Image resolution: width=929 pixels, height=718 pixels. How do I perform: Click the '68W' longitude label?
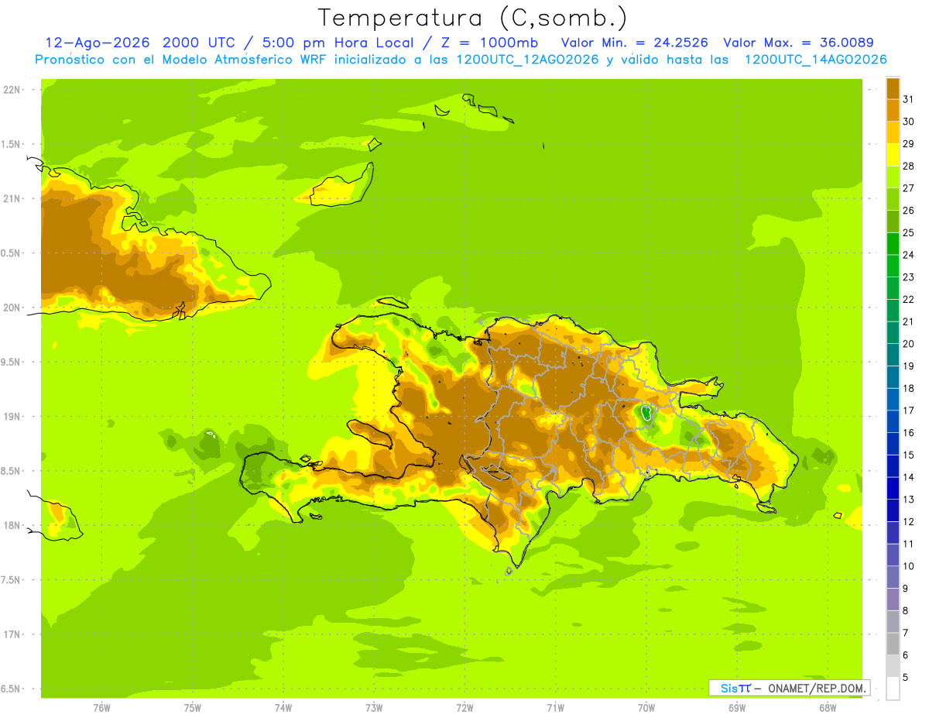pos(828,708)
